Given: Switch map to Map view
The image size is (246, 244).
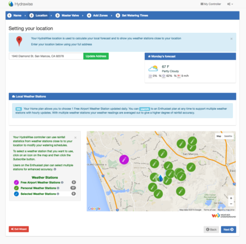Looking at the screenshot, I should pos(219,136).
